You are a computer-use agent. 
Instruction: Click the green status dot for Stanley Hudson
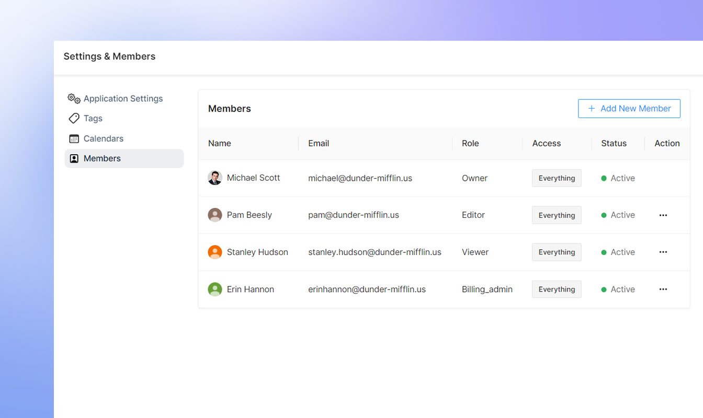coord(604,252)
